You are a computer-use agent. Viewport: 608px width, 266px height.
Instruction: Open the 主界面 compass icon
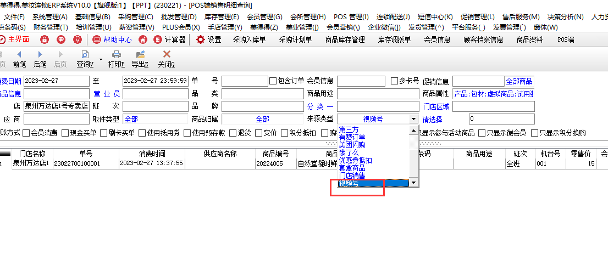(x=2, y=39)
